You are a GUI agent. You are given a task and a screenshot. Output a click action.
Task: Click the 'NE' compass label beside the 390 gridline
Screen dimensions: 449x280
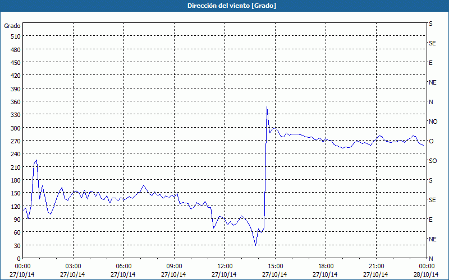pos(432,82)
